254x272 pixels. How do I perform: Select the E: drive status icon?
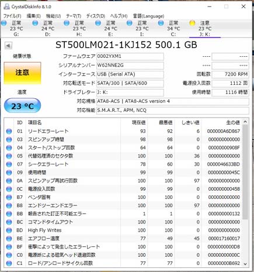coord(98,23)
